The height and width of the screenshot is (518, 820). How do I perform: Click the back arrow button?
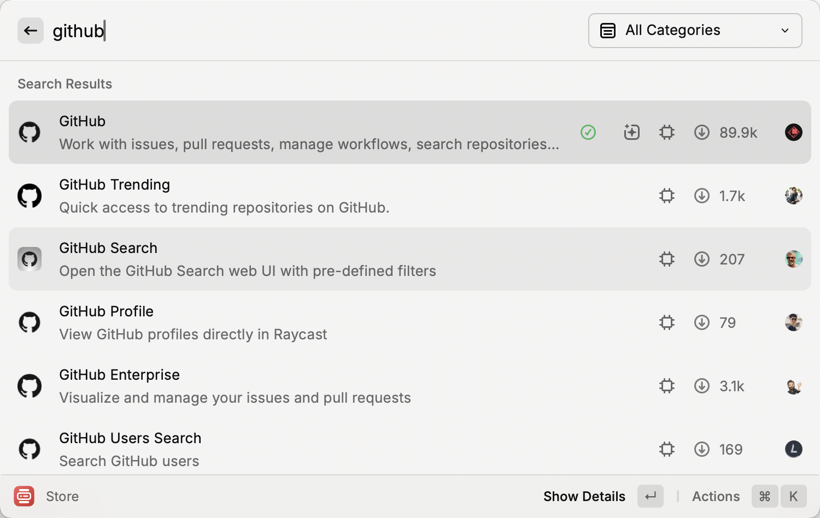[31, 31]
